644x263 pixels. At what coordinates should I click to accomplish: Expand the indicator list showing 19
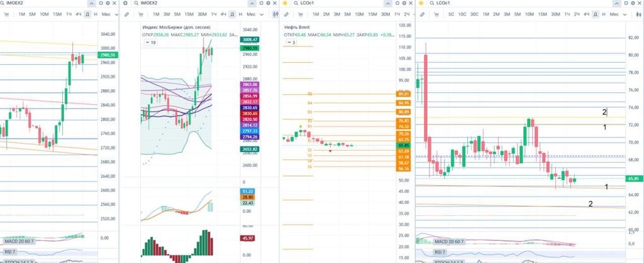pyautogui.click(x=150, y=43)
